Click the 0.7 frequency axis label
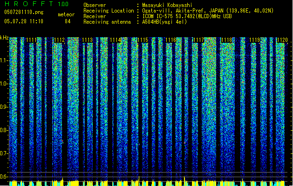The height and width of the screenshot is (186, 293). tap(4, 153)
